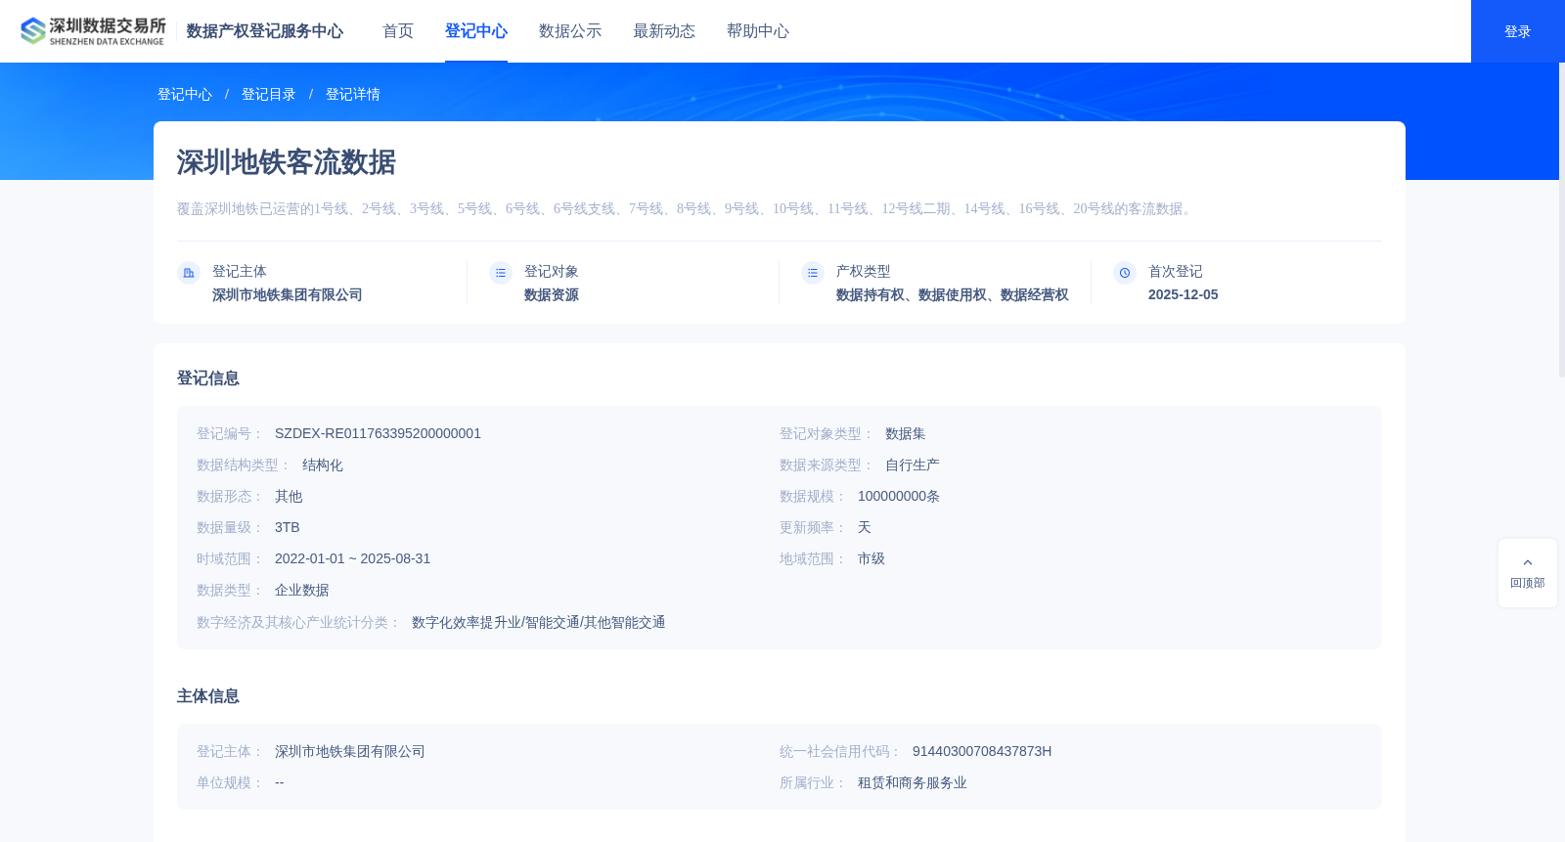Click 深圳市地铁集团有限公司 under 主体信息
Screen dimensions: 1565x842
pyautogui.click(x=350, y=751)
